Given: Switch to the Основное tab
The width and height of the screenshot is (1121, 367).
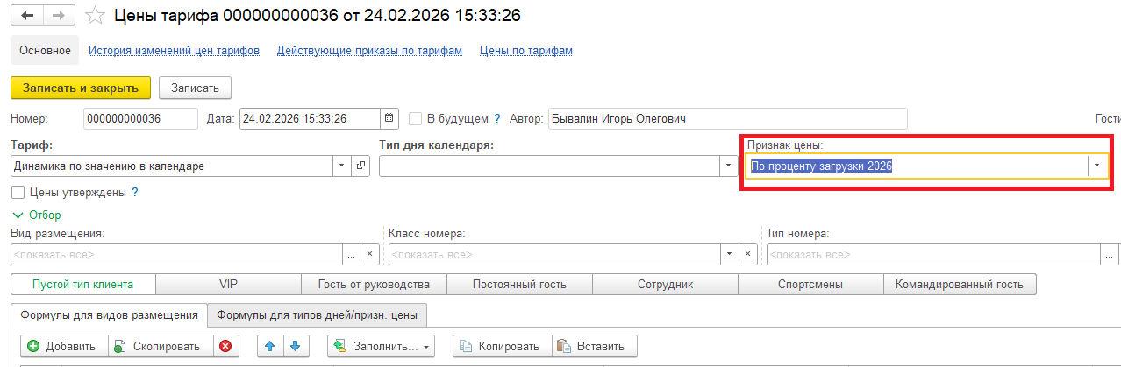Looking at the screenshot, I should tap(45, 51).
